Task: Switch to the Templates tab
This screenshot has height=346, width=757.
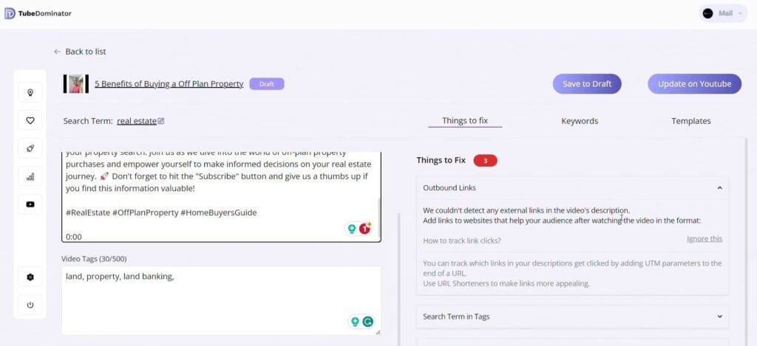Action: point(691,121)
